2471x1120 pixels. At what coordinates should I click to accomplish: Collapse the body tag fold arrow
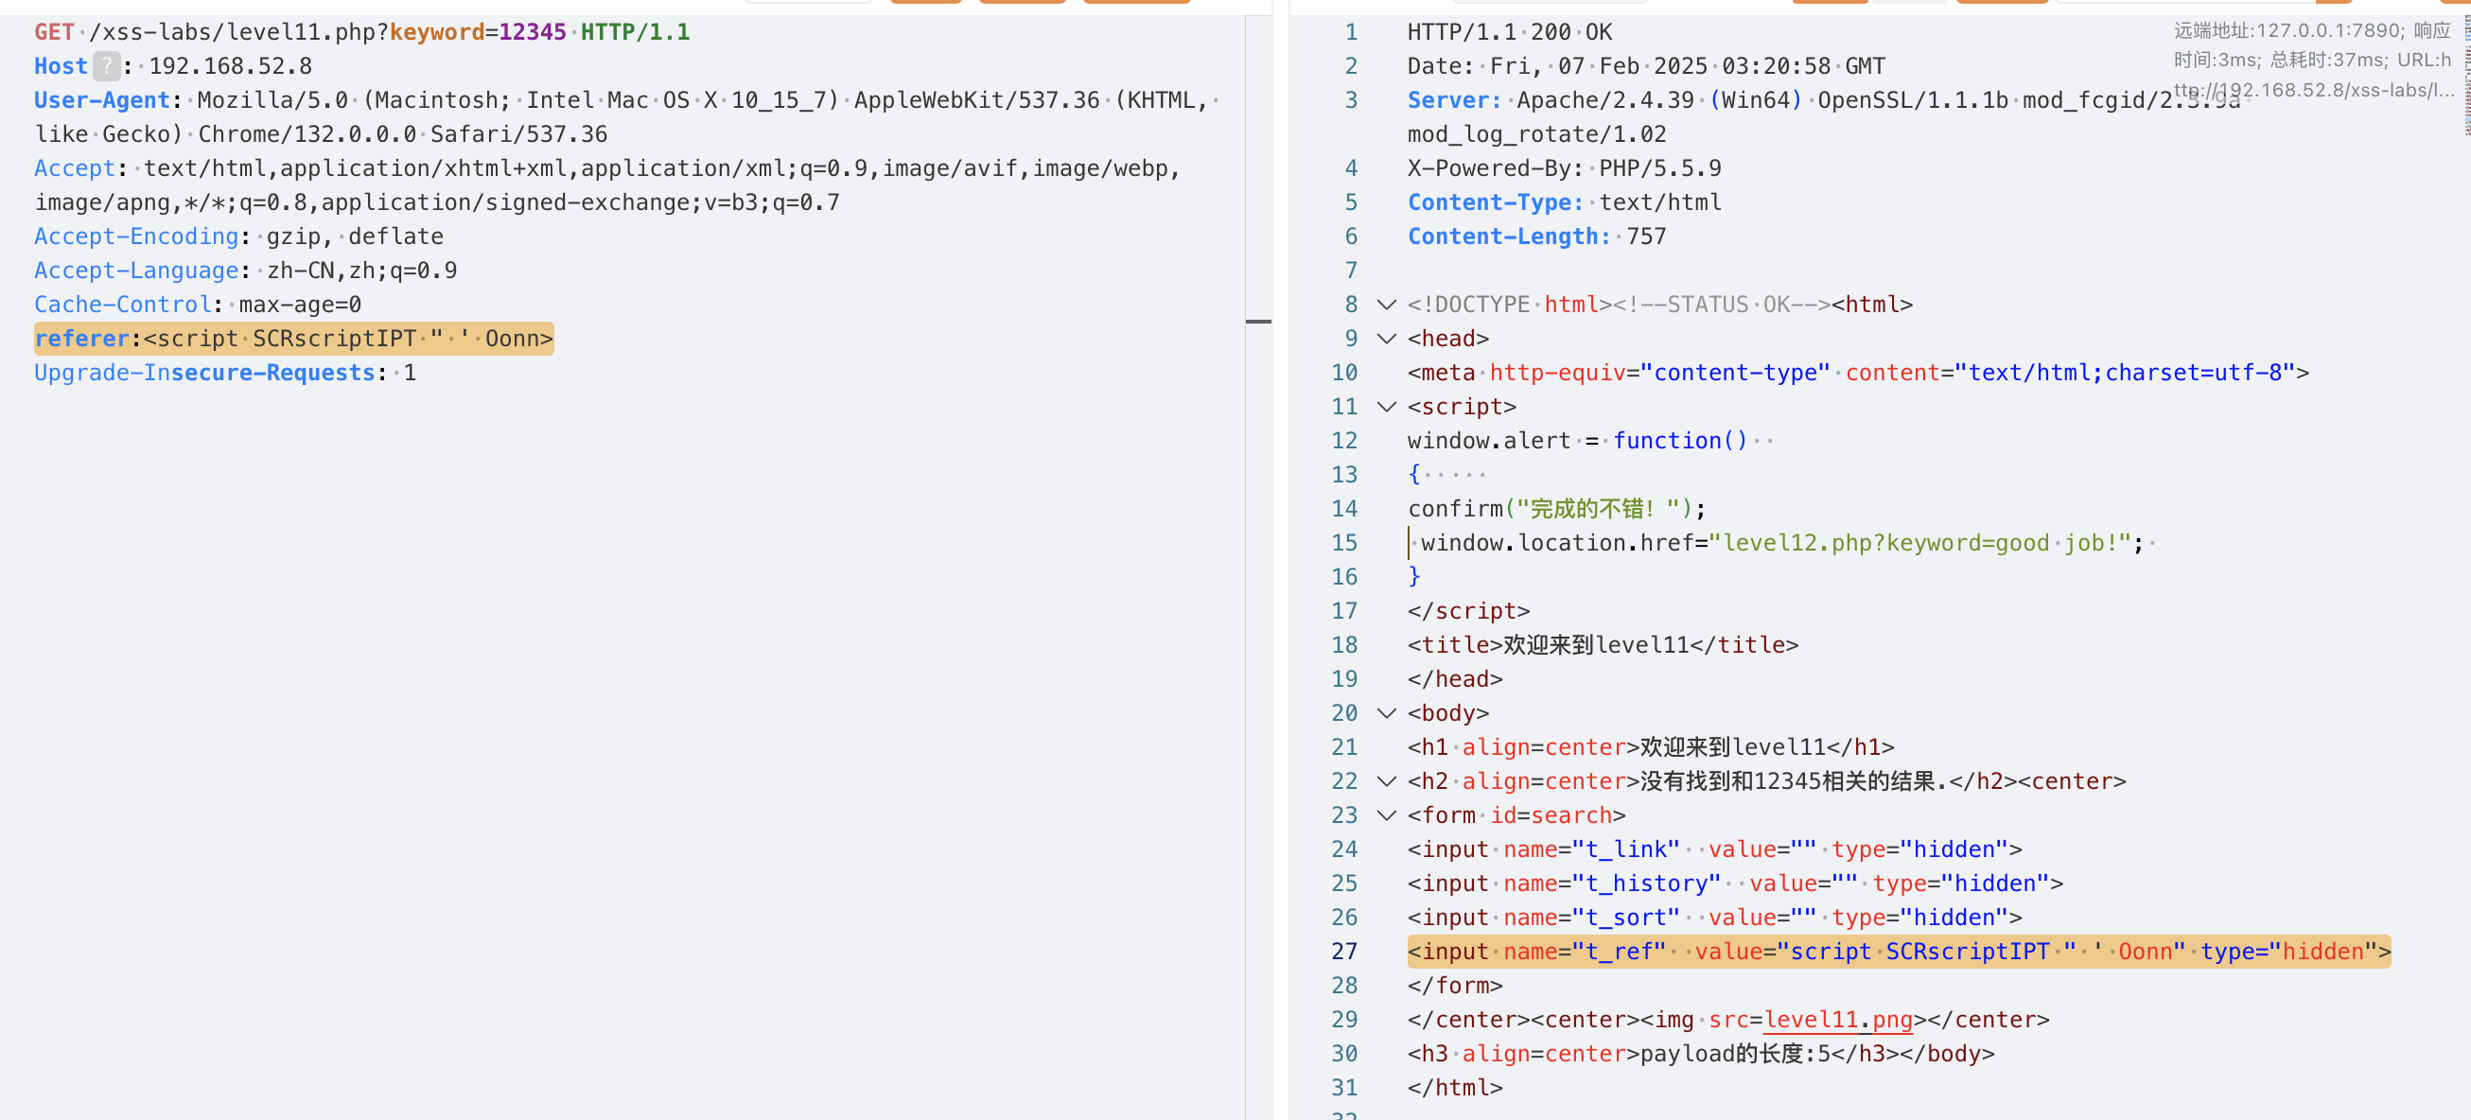click(1386, 713)
